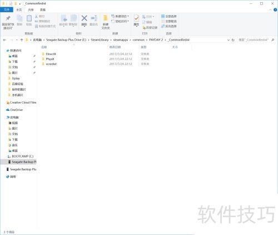
Task: Select the DirectX folder in the list
Action: (51, 54)
